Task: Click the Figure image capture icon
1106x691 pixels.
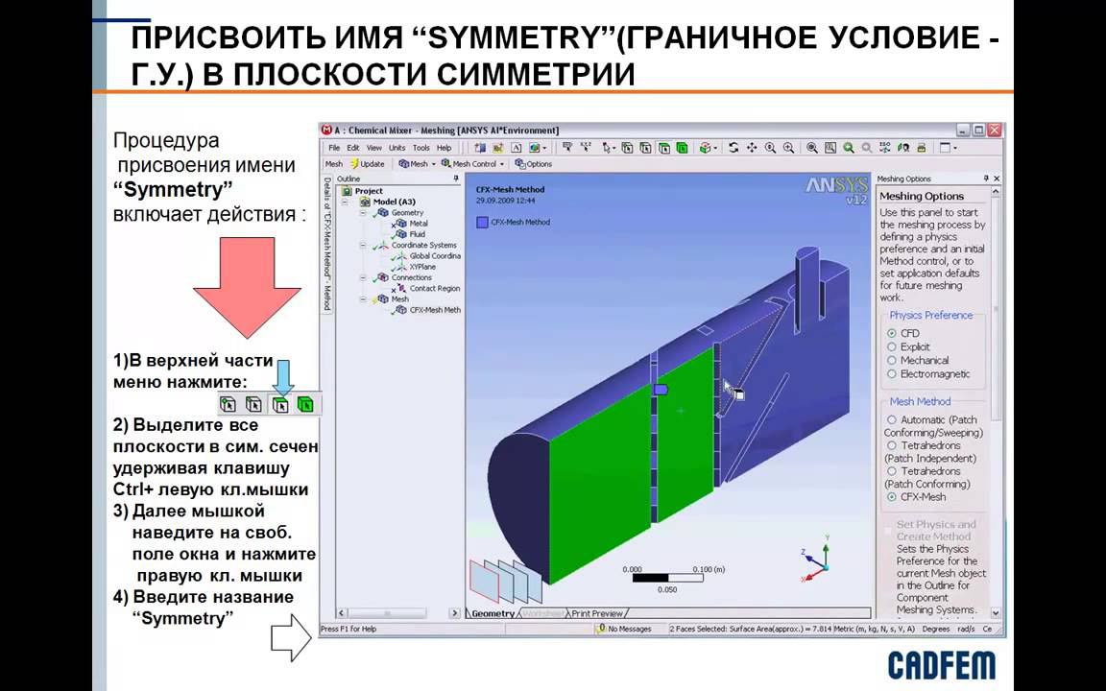Action: click(535, 148)
